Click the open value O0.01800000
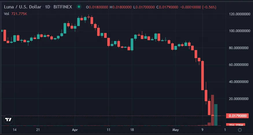The height and width of the screenshot is (135, 253). [x=97, y=7]
